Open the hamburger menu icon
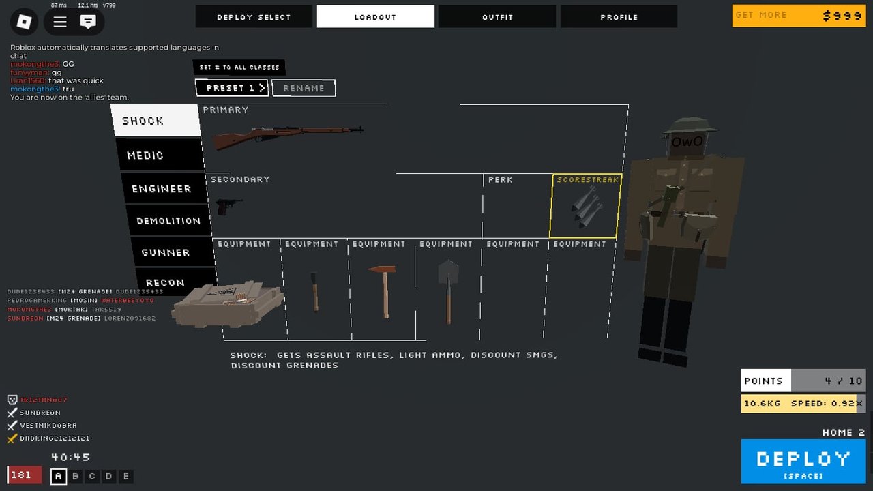 pyautogui.click(x=60, y=22)
